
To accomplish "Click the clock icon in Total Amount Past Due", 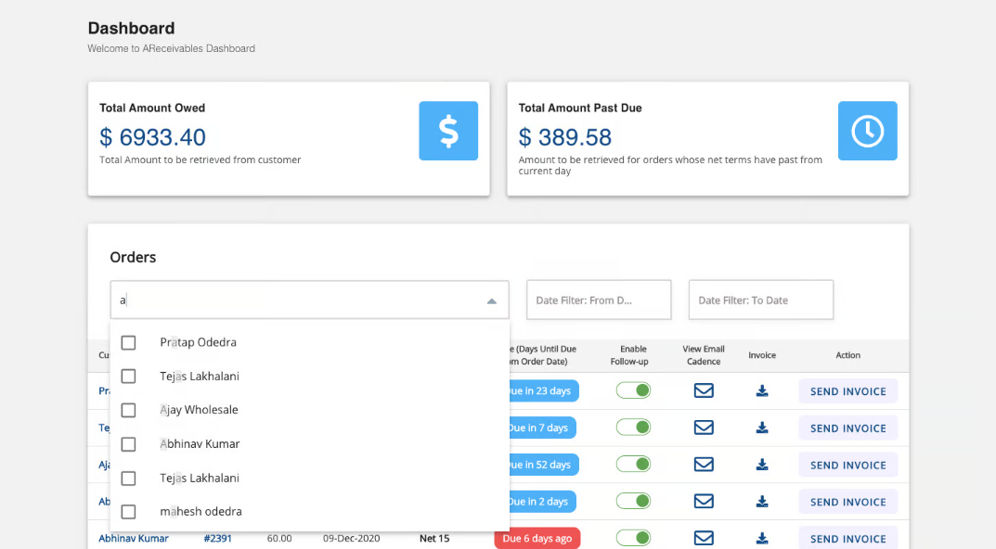I will coord(867,131).
